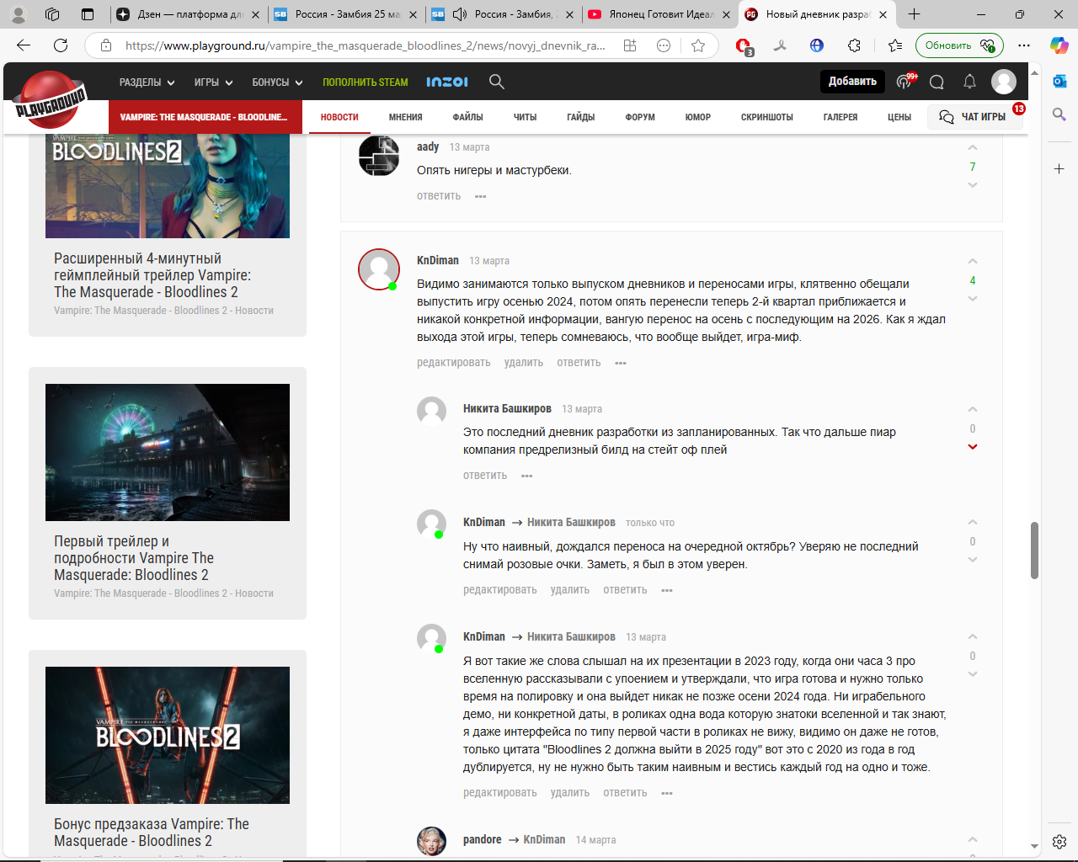This screenshot has width=1078, height=862.
Task: View site information lock icon
Action: (106, 45)
